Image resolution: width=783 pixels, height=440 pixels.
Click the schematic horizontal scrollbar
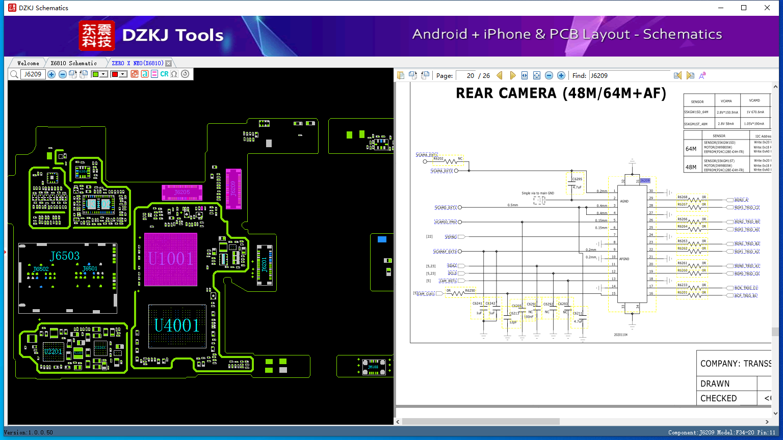(x=481, y=422)
